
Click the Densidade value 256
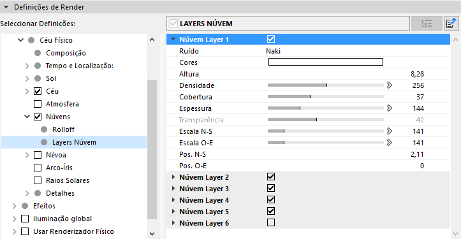coord(418,85)
